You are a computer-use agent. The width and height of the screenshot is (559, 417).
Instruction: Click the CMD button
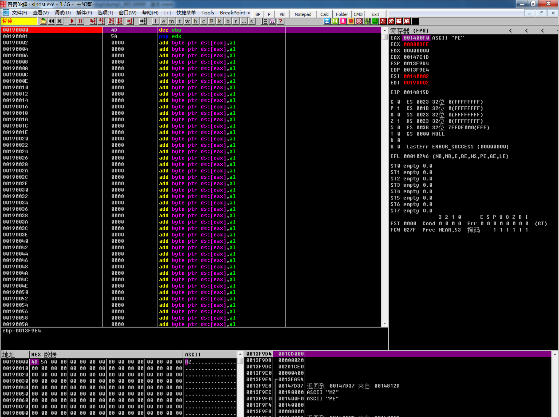(x=358, y=14)
